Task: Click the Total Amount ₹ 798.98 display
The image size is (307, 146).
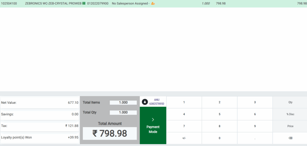Action: pyautogui.click(x=110, y=133)
